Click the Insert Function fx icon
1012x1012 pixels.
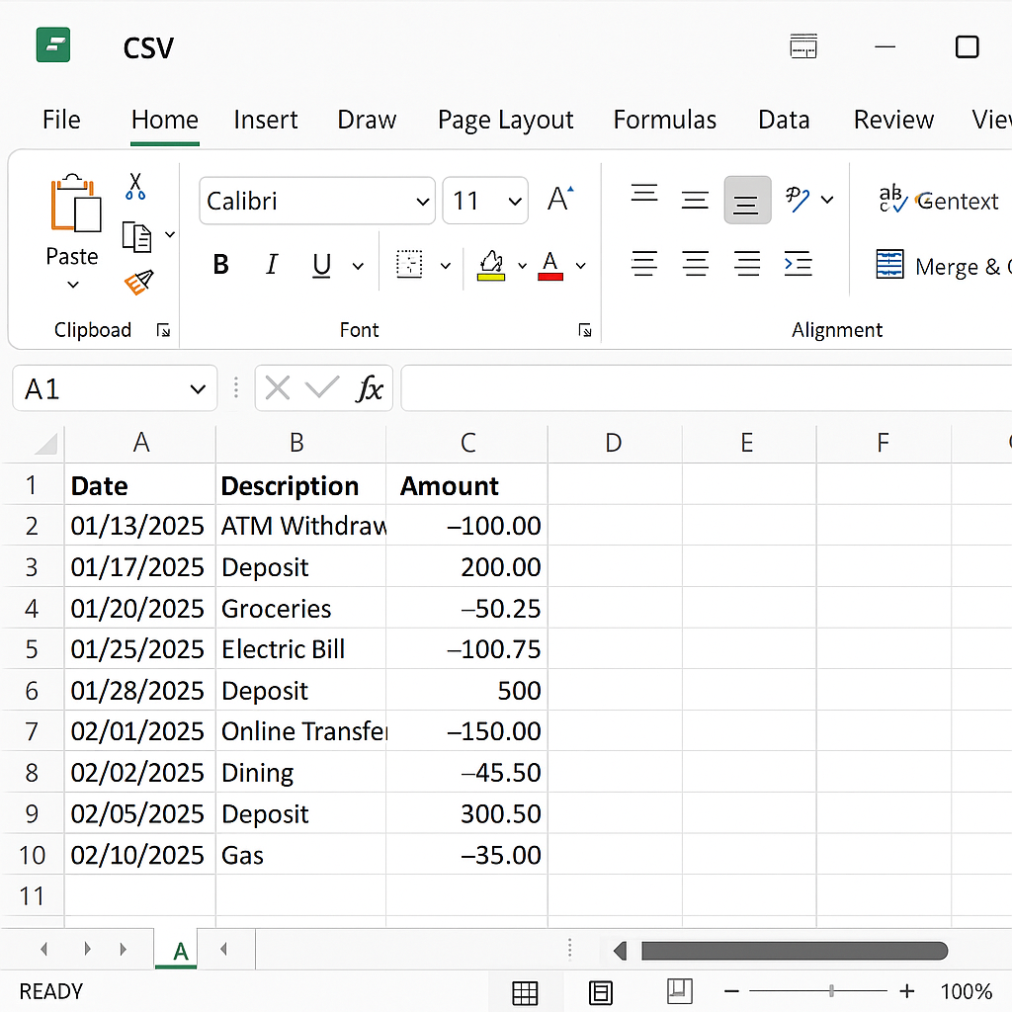click(370, 388)
